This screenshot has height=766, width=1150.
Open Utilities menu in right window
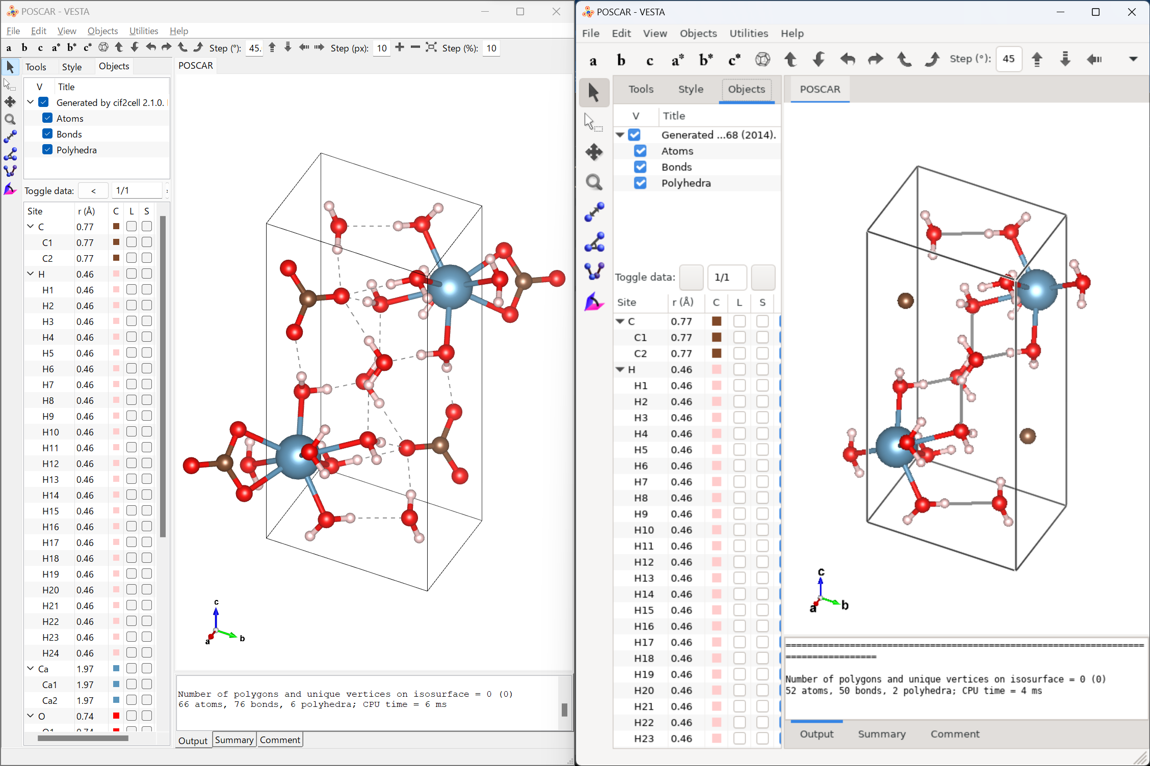748,34
